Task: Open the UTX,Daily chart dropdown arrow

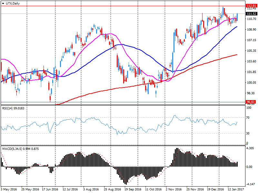Action: tap(3, 4)
